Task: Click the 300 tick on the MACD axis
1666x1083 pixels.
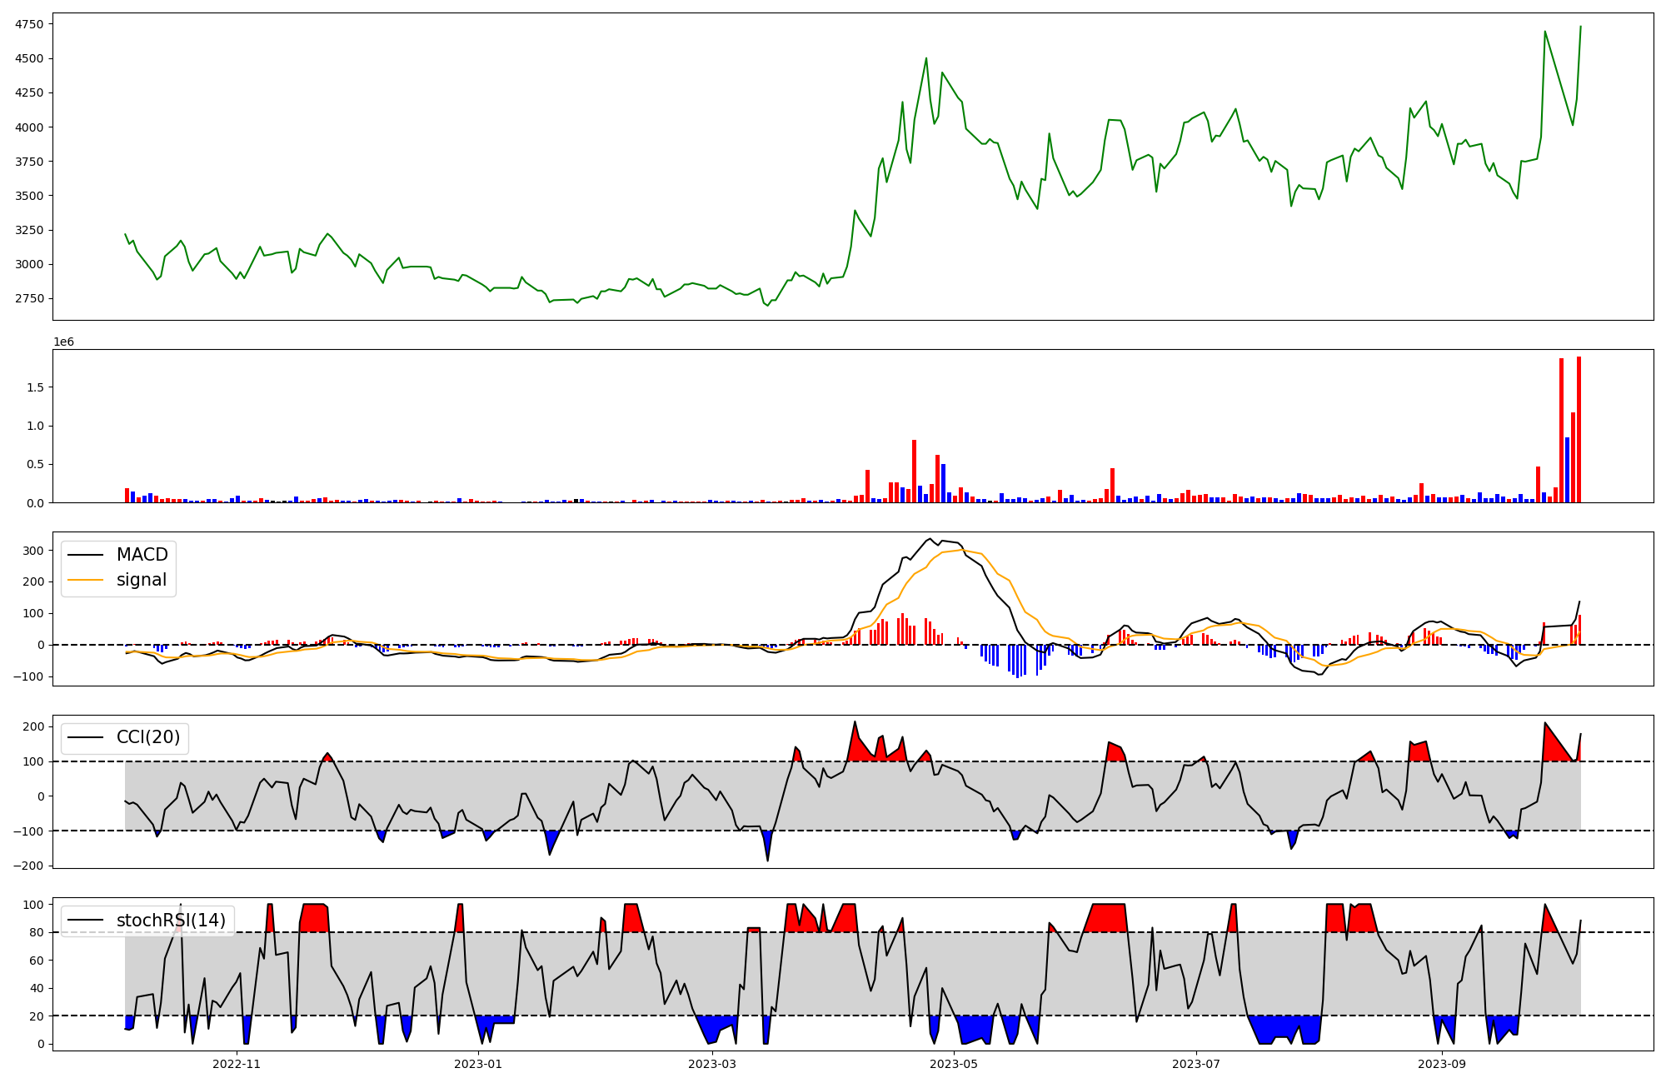Action: pyautogui.click(x=33, y=551)
